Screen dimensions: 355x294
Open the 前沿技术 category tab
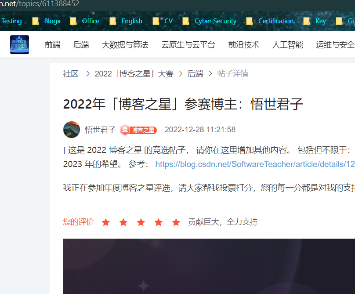243,45
